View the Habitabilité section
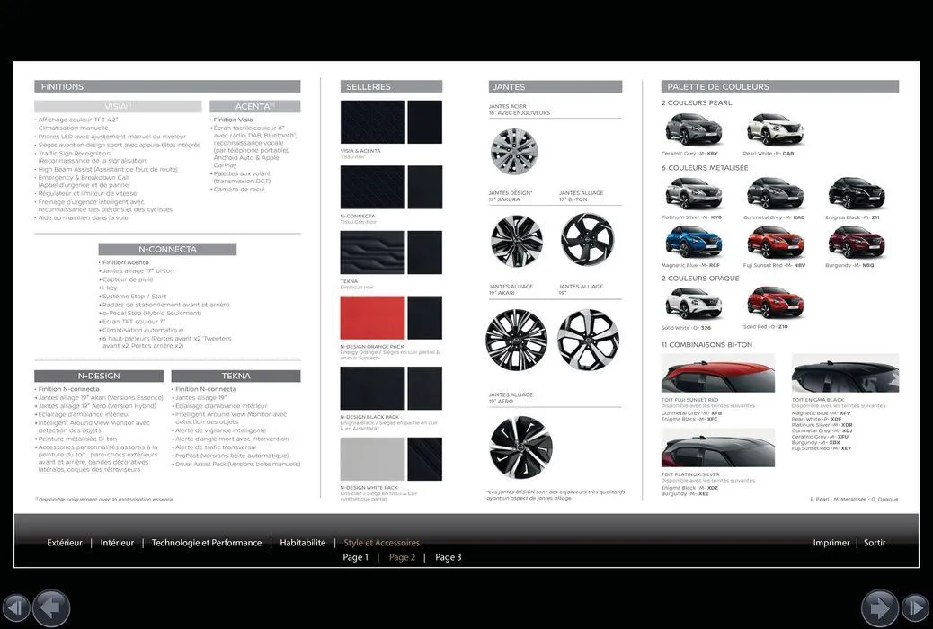933x629 pixels. point(302,543)
